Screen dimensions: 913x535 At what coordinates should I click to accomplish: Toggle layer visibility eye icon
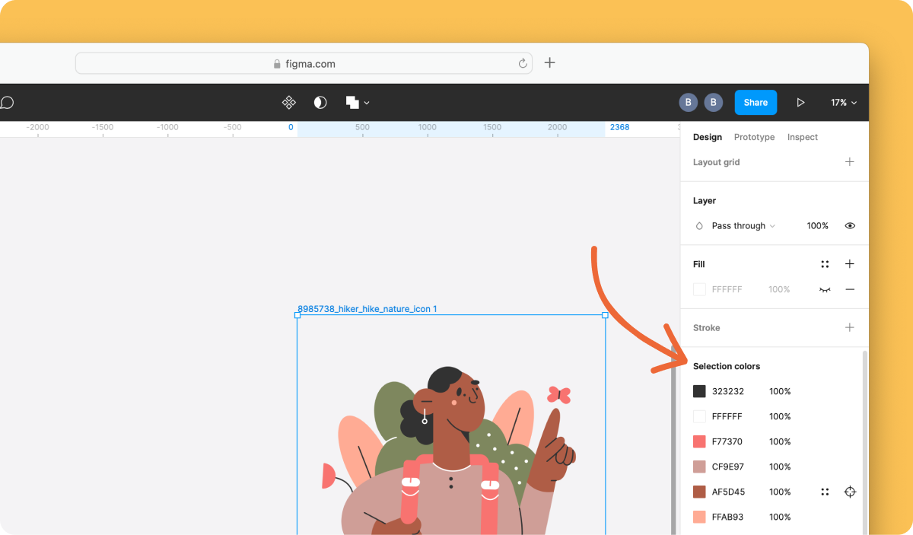click(x=850, y=225)
